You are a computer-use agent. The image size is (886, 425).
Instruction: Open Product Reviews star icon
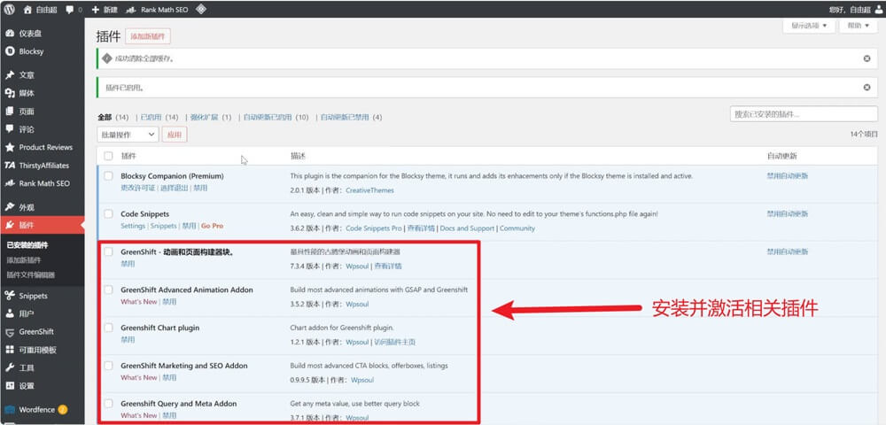(x=10, y=147)
